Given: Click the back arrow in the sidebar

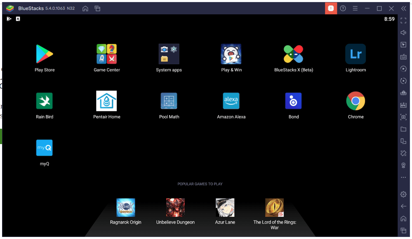Looking at the screenshot, I should coord(403,206).
